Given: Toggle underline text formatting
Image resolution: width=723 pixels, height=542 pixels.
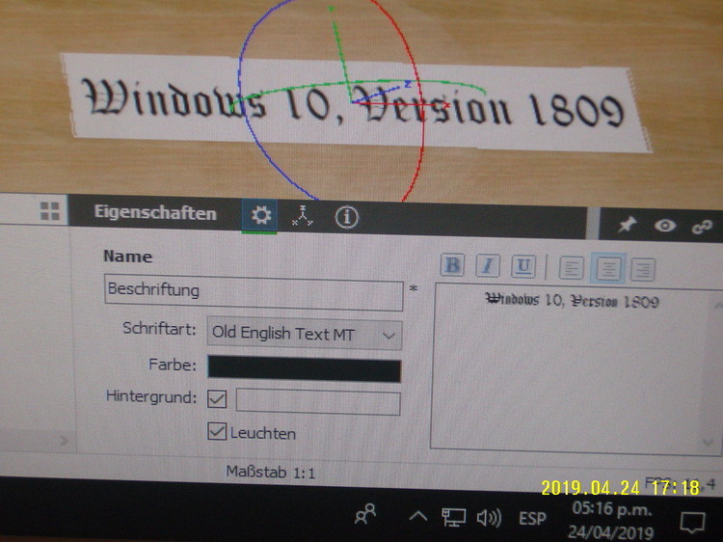Looking at the screenshot, I should [x=523, y=266].
